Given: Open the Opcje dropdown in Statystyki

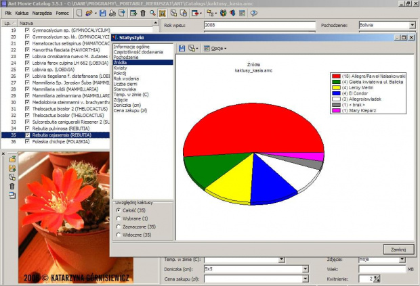Looking at the screenshot, I should [218, 49].
